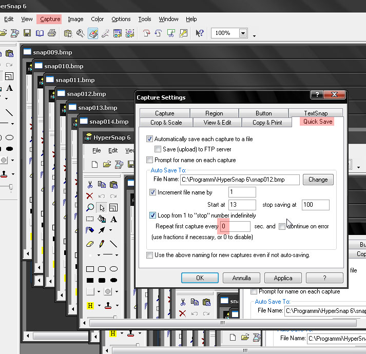Click the fill color swatch in nested toolbox

90,291
